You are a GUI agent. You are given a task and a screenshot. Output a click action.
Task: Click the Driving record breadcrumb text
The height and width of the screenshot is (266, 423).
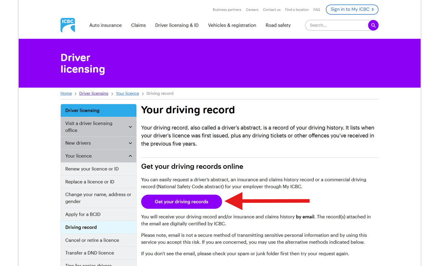tap(160, 93)
